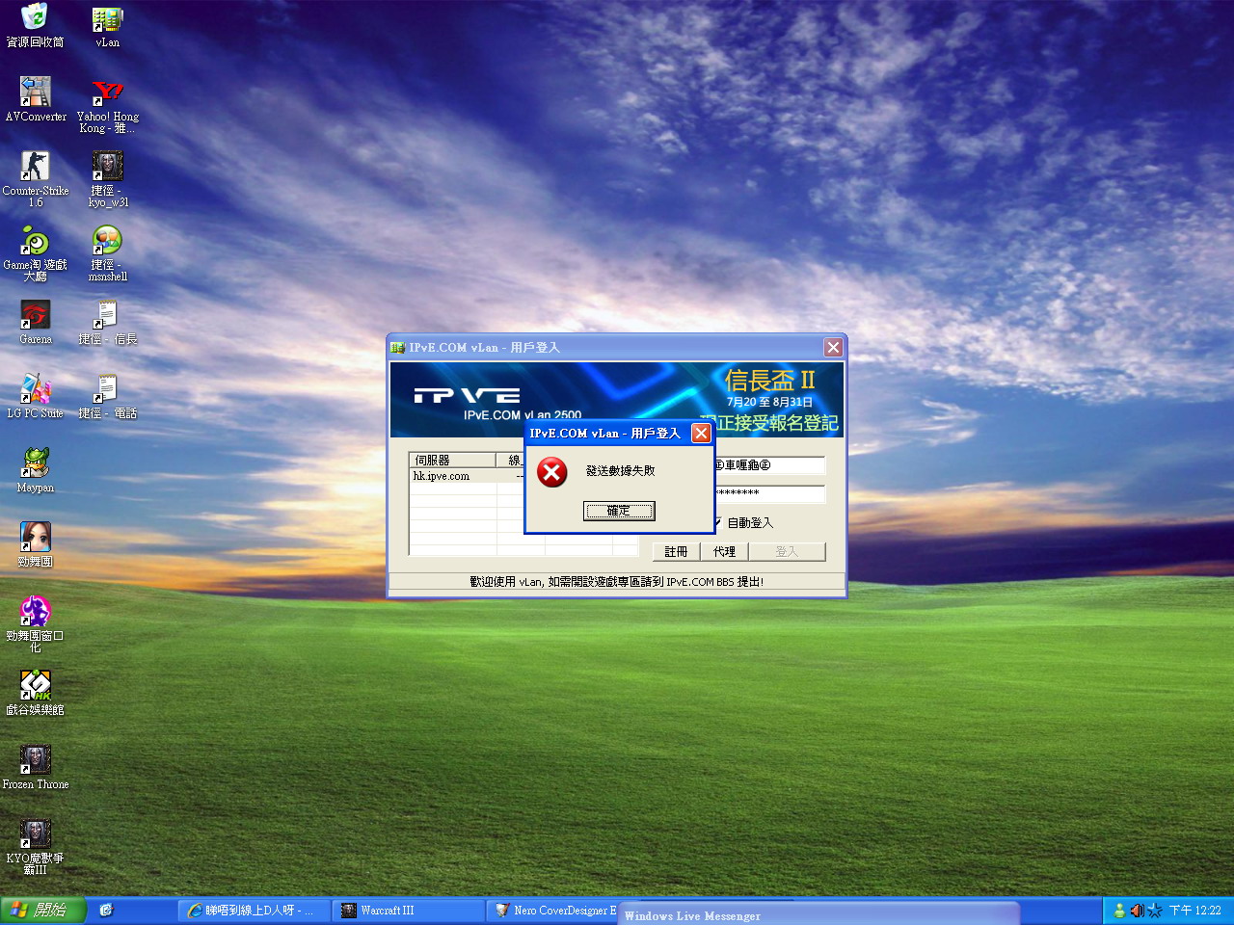1234x925 pixels.
Task: Open the kyo_w3l shortcut icon
Action: click(108, 180)
